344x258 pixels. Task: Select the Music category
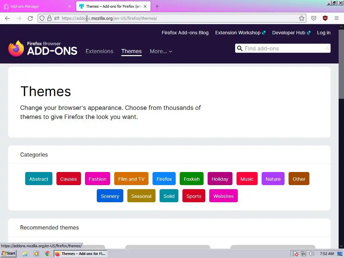pyautogui.click(x=247, y=179)
